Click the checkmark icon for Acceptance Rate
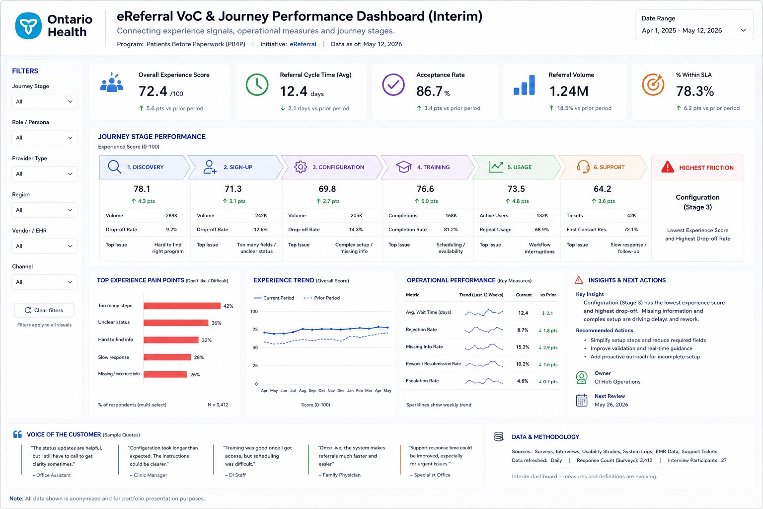 (393, 85)
